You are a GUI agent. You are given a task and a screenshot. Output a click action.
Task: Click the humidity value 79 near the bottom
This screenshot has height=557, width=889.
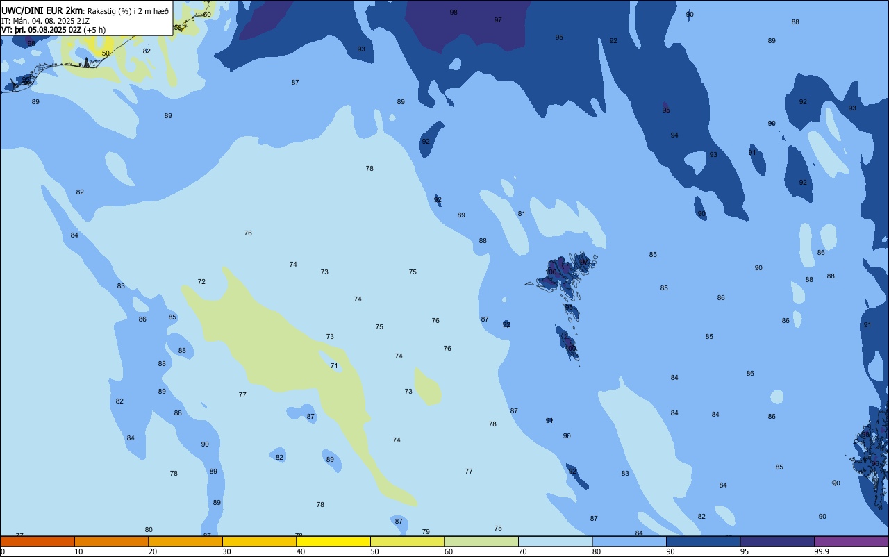point(426,531)
